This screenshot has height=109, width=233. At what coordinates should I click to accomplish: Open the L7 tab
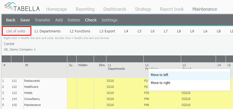coord(166,31)
